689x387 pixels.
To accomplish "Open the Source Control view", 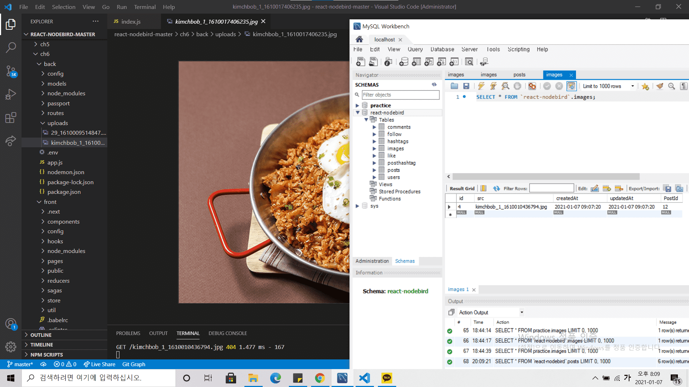I will 11,71.
